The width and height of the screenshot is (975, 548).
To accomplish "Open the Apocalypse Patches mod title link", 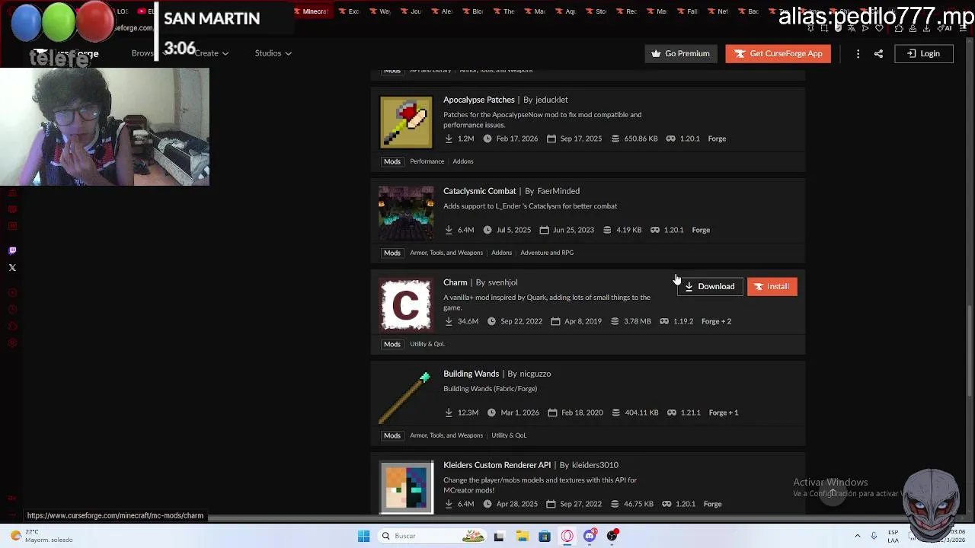I will (x=479, y=100).
